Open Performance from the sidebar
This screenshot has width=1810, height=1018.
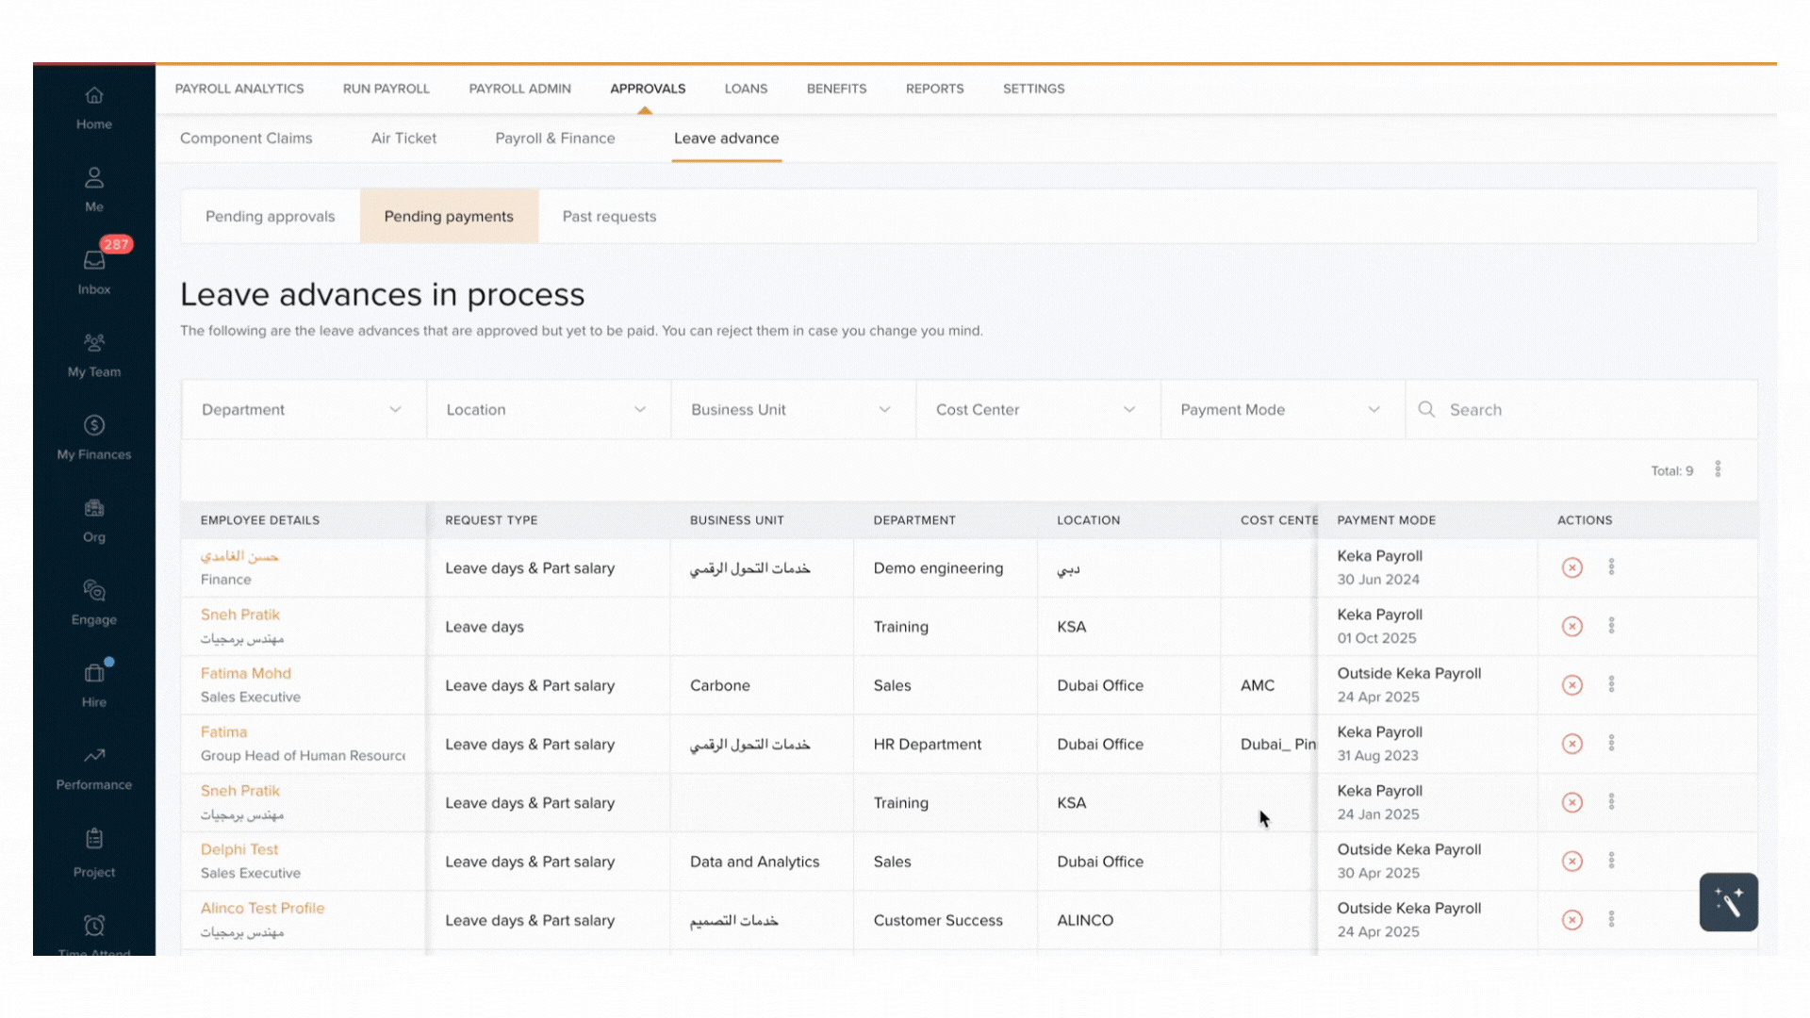[x=94, y=757]
